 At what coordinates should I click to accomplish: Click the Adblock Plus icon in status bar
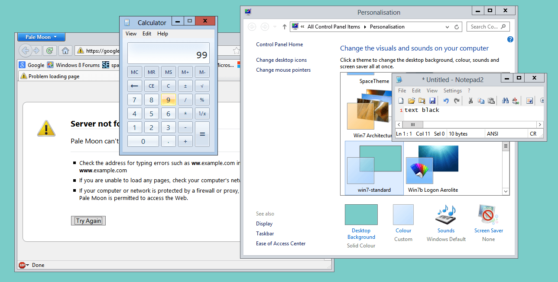22,265
